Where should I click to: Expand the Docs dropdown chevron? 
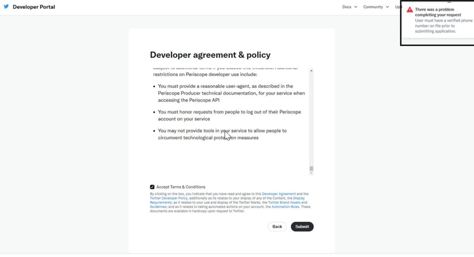355,7
